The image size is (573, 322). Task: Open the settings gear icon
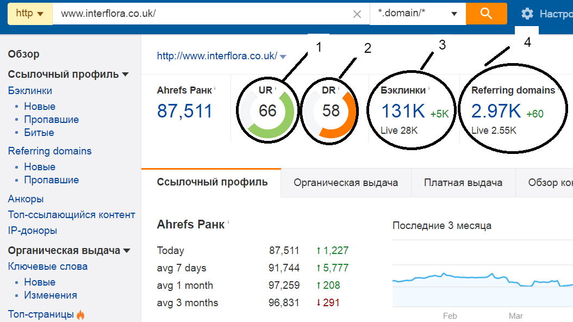(x=526, y=14)
